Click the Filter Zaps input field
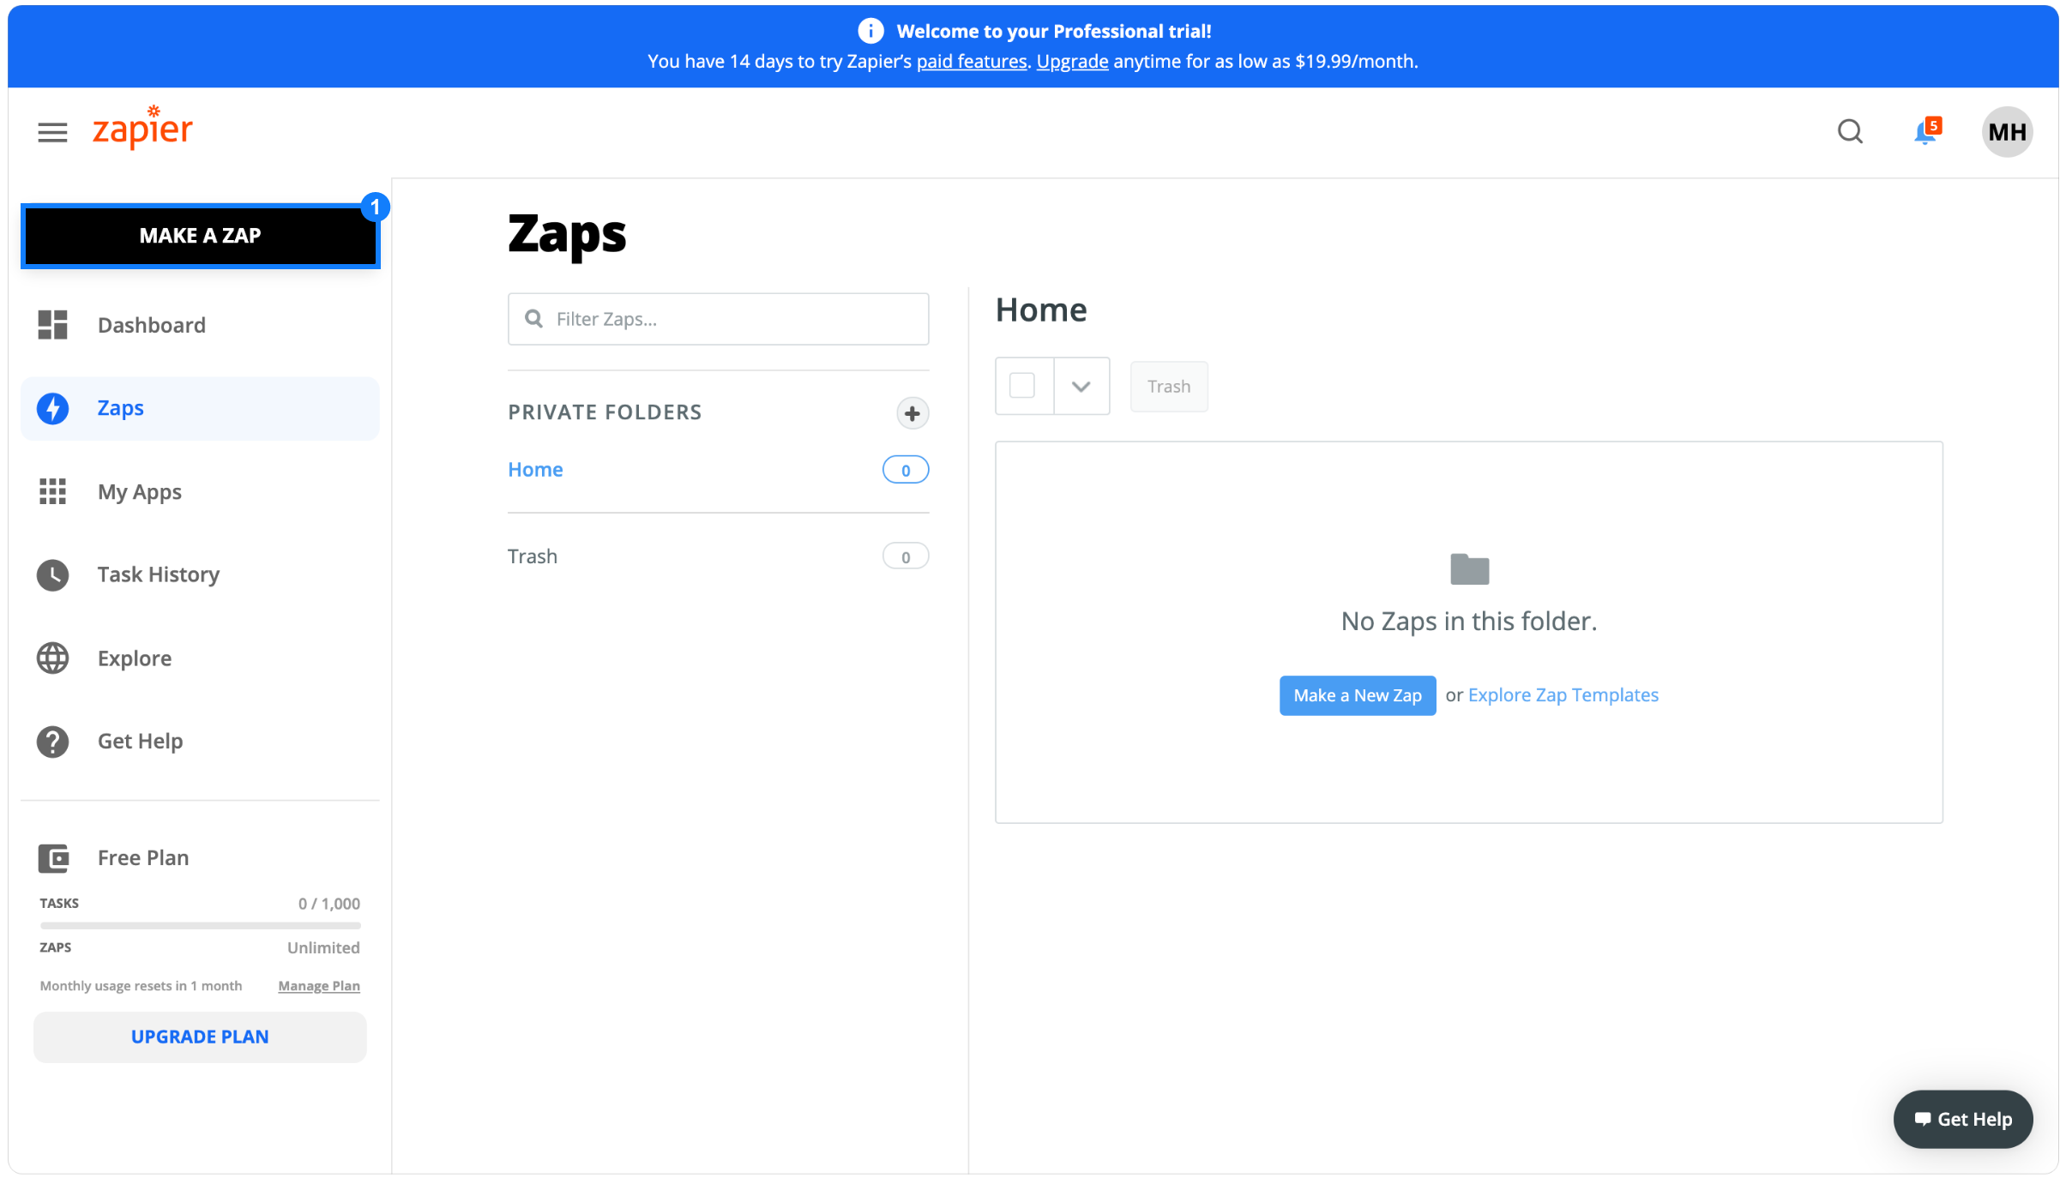This screenshot has height=1178, width=2066. (x=719, y=319)
